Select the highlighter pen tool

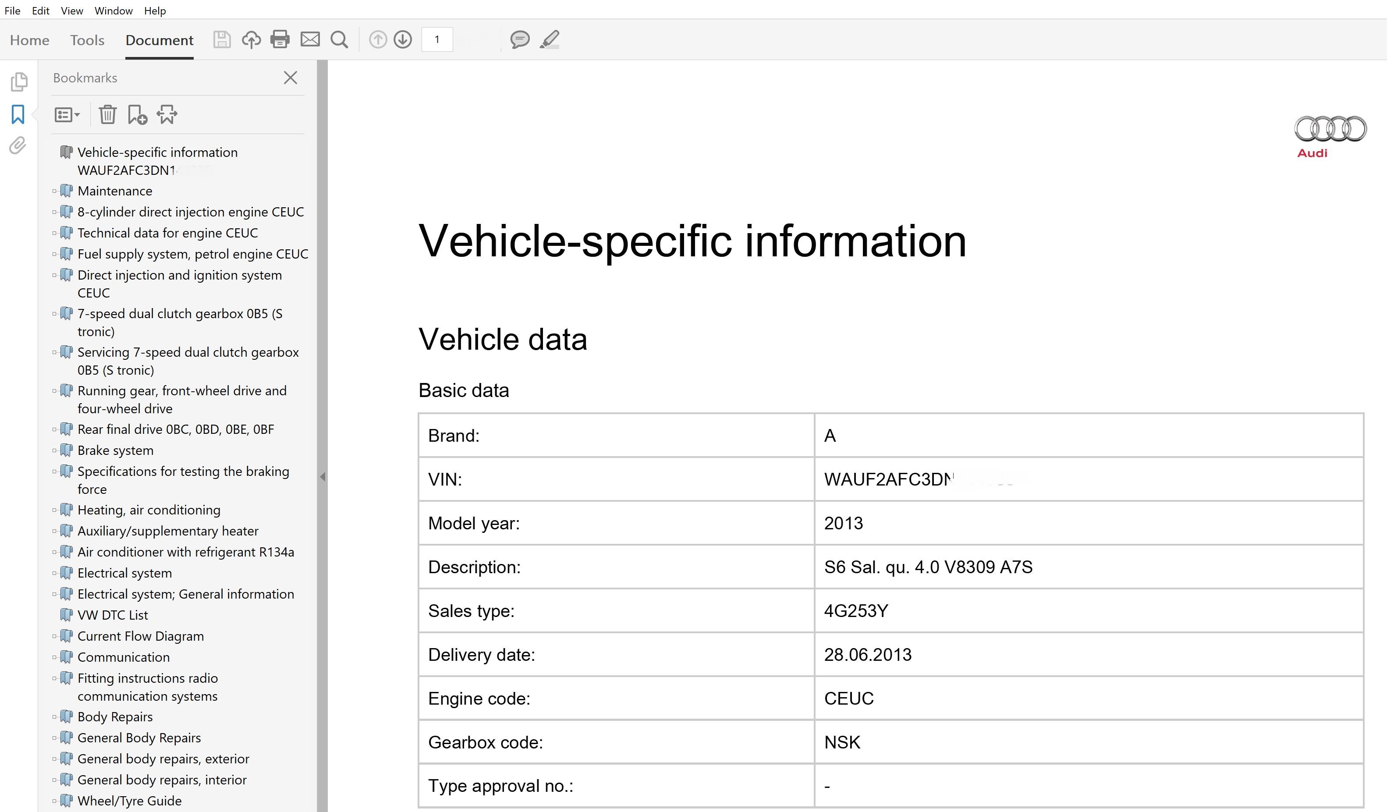549,39
